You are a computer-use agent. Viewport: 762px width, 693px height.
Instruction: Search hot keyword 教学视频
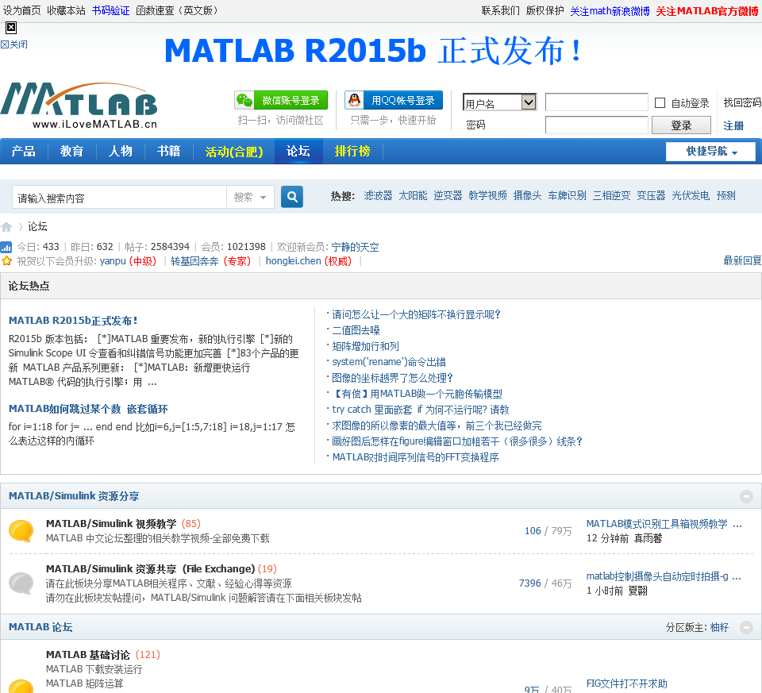(488, 195)
